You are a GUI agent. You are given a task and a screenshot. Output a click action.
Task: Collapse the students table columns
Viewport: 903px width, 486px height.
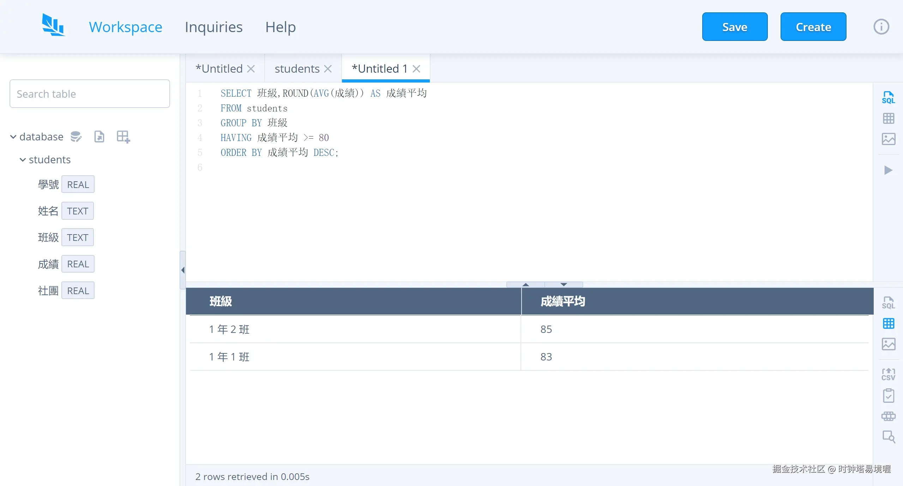click(x=23, y=160)
